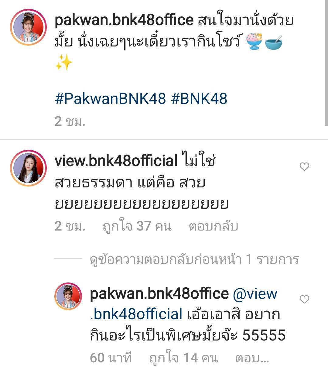Open pakwan's small avatar in the reply

[x=68, y=296]
